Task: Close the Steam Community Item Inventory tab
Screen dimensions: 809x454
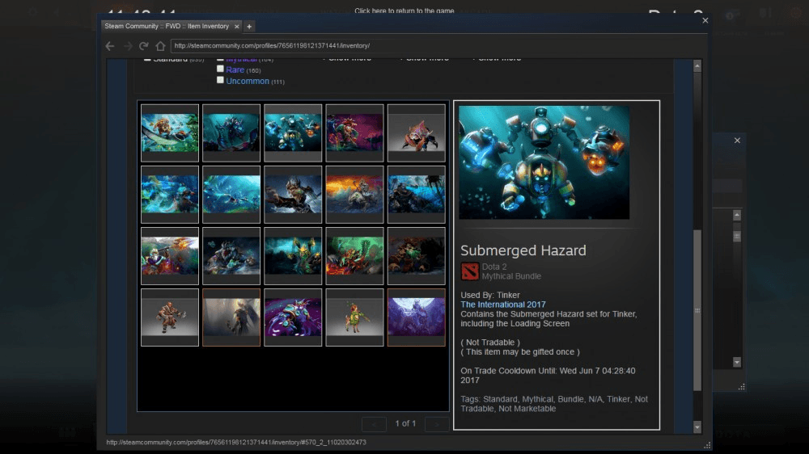Action: click(x=237, y=27)
